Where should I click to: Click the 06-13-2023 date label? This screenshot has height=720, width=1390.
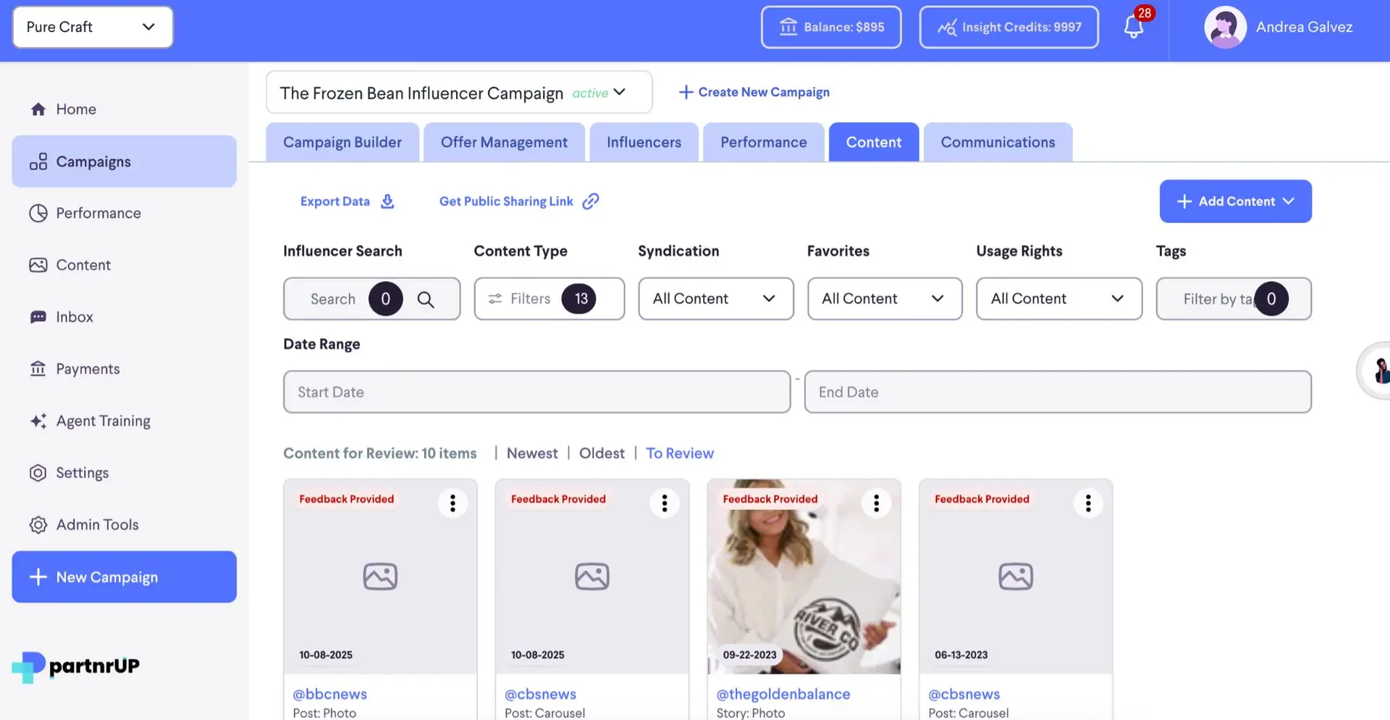click(x=961, y=655)
